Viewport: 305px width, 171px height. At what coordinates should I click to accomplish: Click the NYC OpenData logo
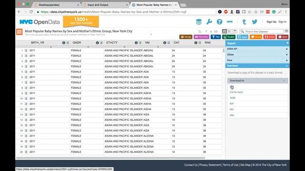click(x=40, y=22)
